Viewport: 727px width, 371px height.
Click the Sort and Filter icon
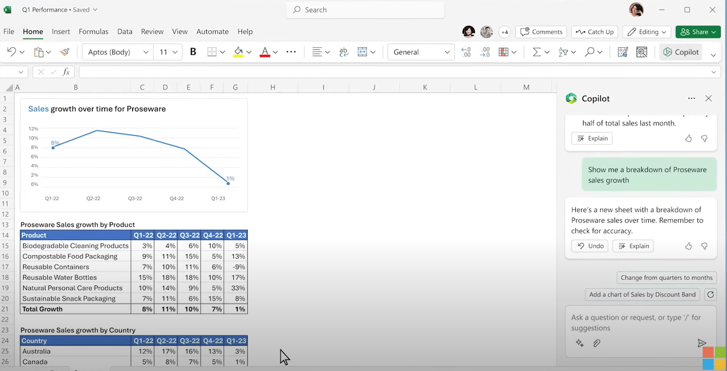[x=563, y=52]
